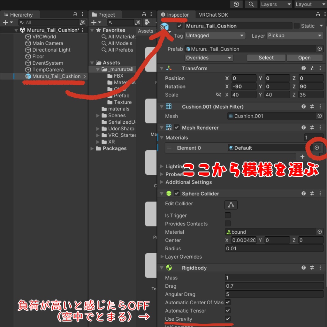Image resolution: width=327 pixels, height=327 pixels.
Task: Enable Is Trigger on the Sphere Collider
Action: (x=228, y=215)
